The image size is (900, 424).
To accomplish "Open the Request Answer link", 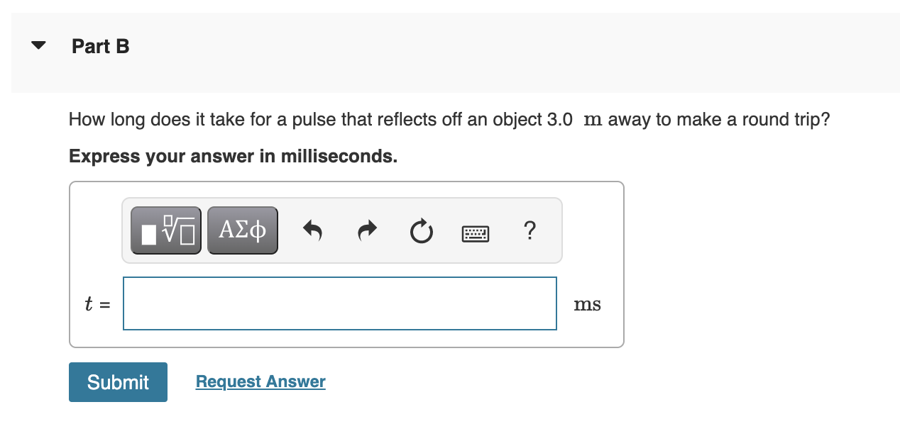I will point(260,381).
